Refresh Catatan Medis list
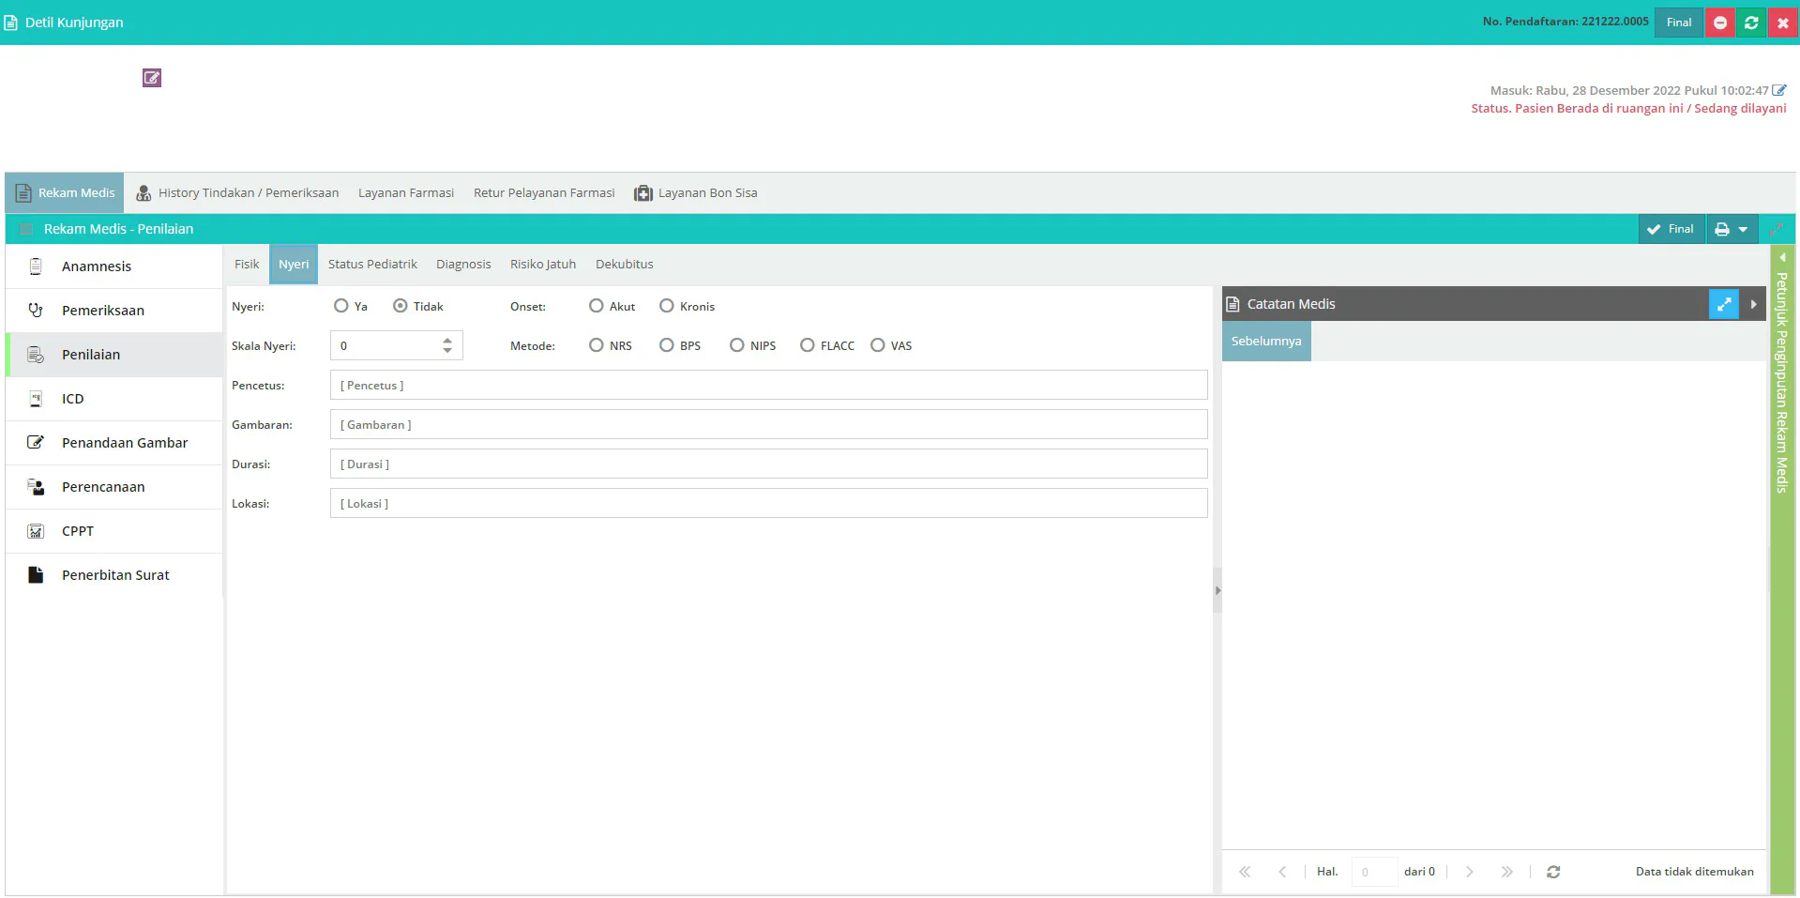 click(1553, 872)
